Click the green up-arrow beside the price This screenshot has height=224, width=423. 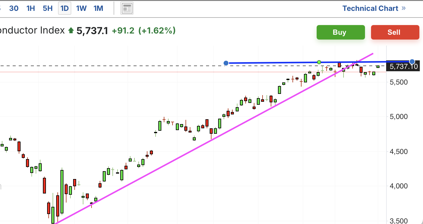coord(71,30)
